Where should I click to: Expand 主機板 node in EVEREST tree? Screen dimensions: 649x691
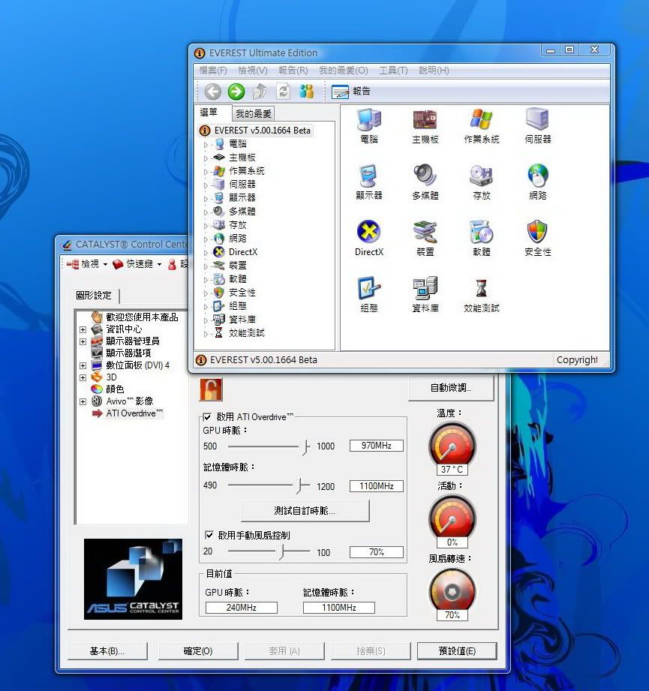tap(206, 158)
